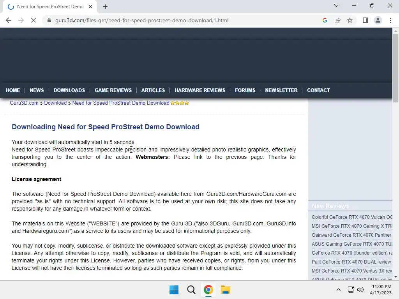Viewport: 399px width, 299px height.
Task: Open Windows taskbar search
Action: coord(191,290)
